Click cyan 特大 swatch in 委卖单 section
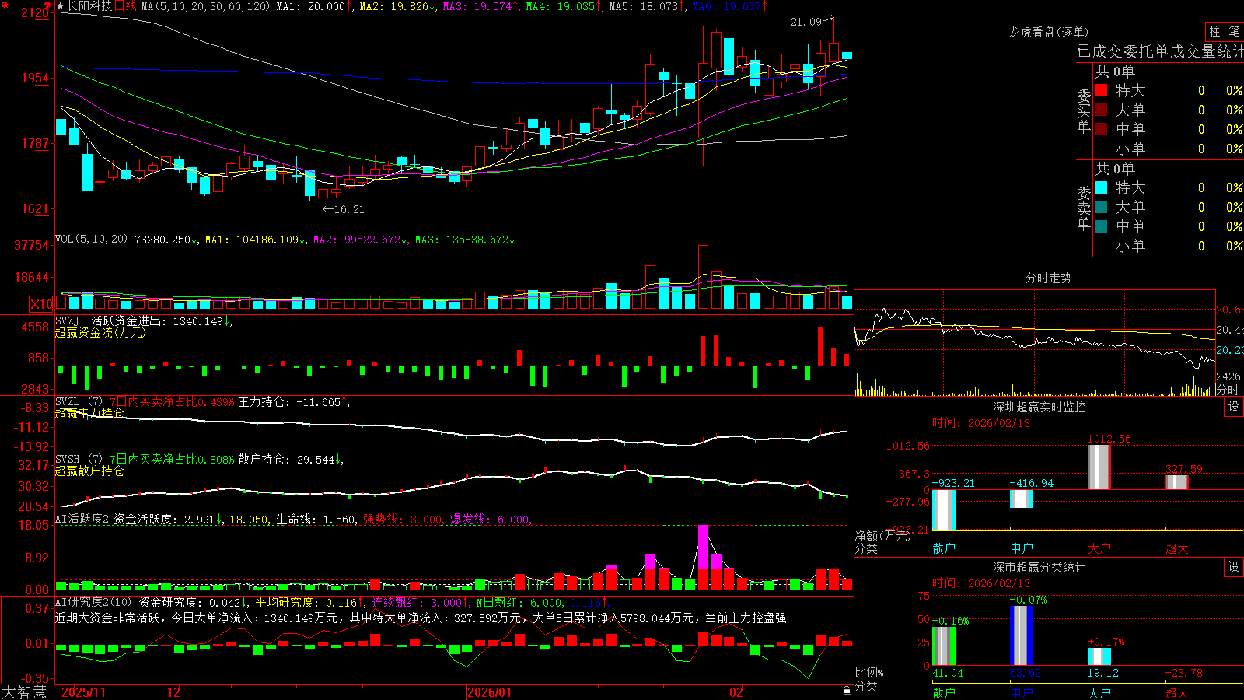Image resolution: width=1244 pixels, height=700 pixels. [1101, 187]
